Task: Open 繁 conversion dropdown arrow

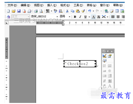Action: (52, 11)
